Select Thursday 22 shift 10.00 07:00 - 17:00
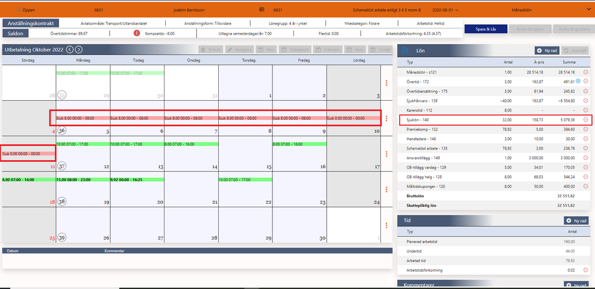Image resolution: width=595 pixels, height=289 pixels. 246,179
